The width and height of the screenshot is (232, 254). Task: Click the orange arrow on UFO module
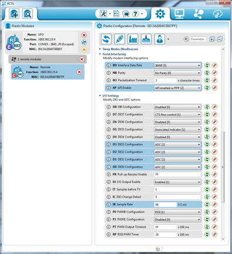84,49
